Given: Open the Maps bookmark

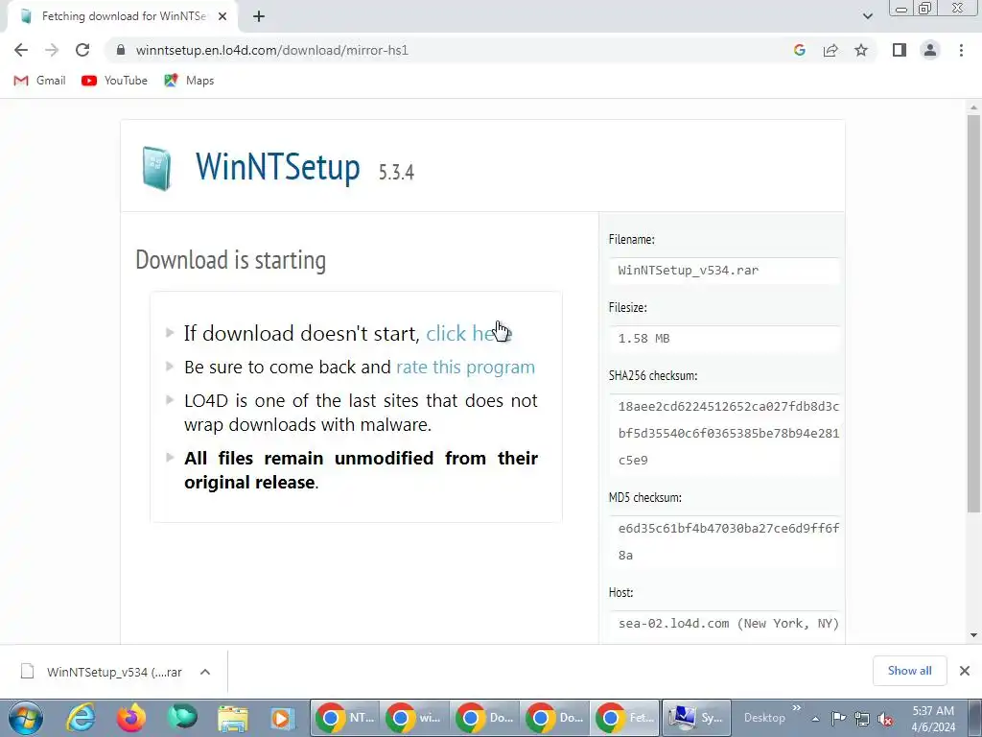Looking at the screenshot, I should (189, 81).
